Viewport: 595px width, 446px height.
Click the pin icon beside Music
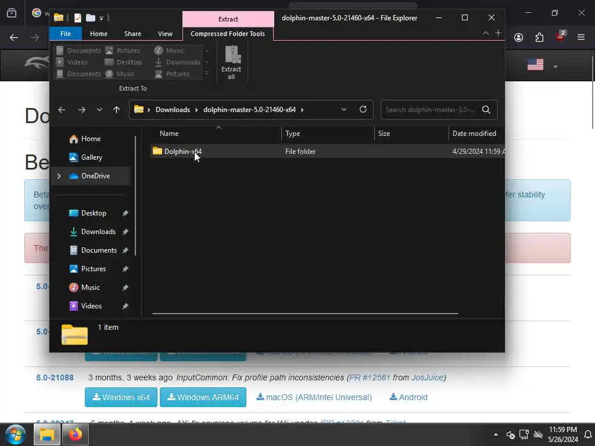point(126,287)
